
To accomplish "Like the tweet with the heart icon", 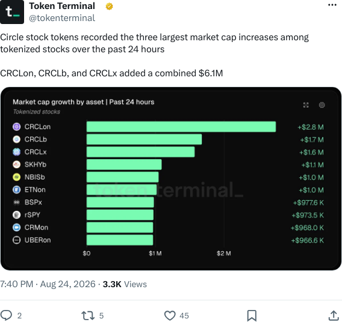I will pyautogui.click(x=170, y=315).
